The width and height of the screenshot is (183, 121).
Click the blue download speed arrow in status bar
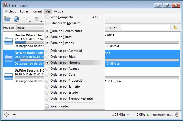(128, 114)
